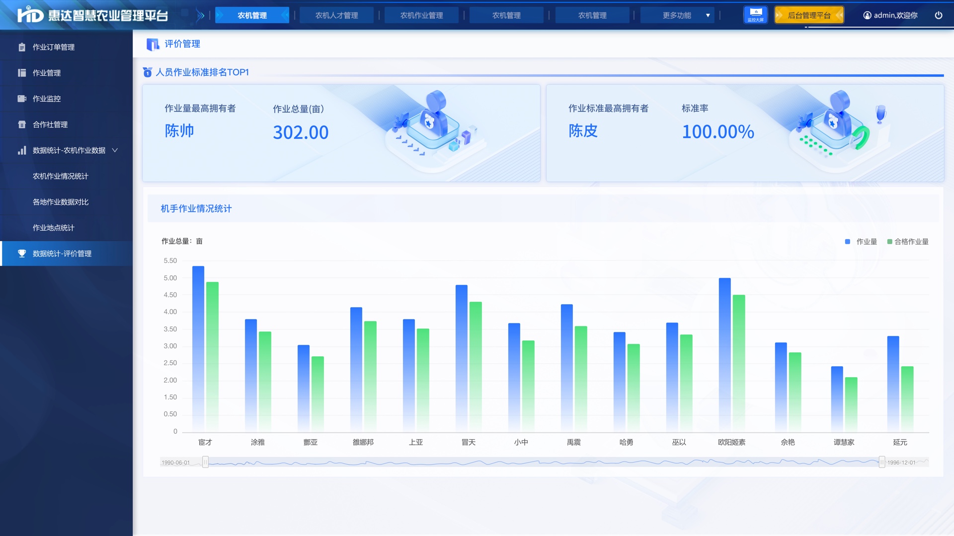This screenshot has height=536, width=954.
Task: Click the x-axis label 小中
Action: [x=521, y=442]
